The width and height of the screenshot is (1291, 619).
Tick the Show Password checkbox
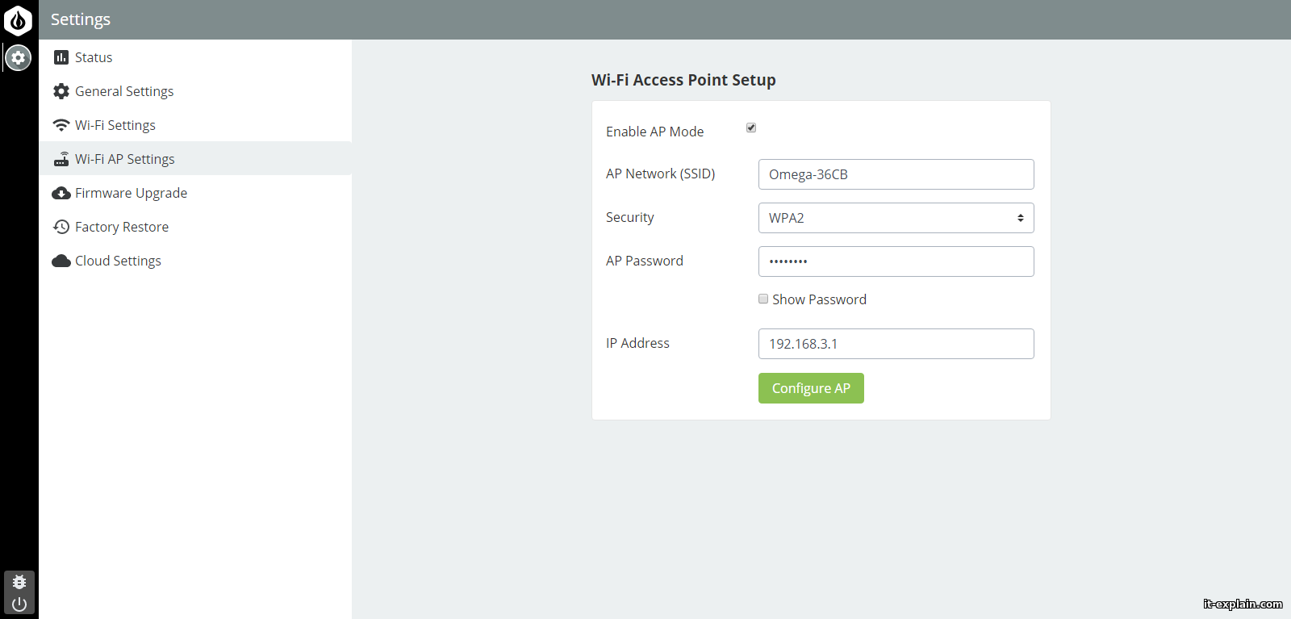pos(763,299)
